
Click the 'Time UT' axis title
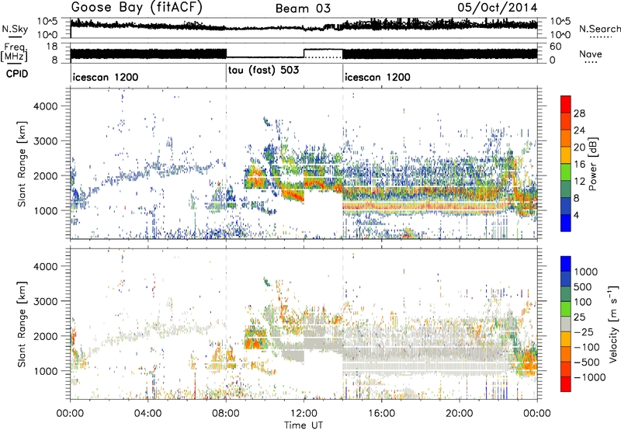click(304, 425)
